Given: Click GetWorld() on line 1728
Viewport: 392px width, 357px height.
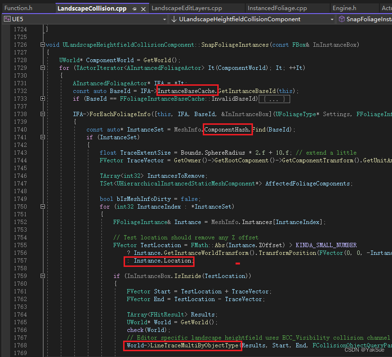Looking at the screenshot, I should (160, 60).
